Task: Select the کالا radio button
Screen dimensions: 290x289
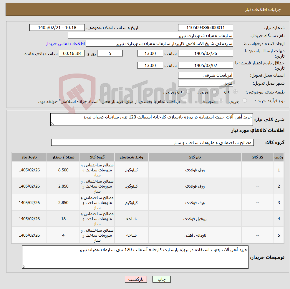Action: (236, 92)
